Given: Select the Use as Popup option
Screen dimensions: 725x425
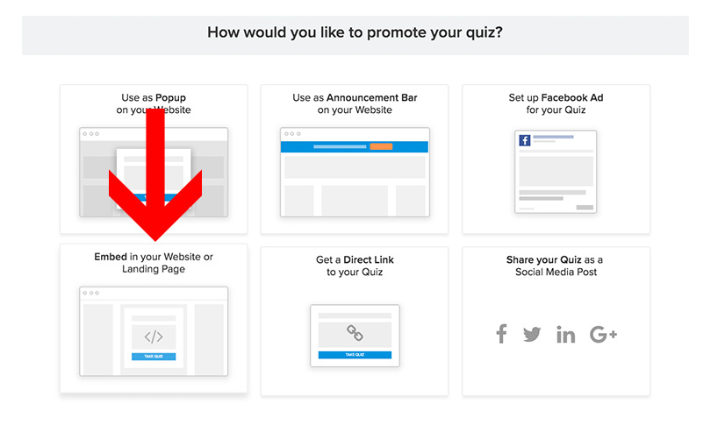Looking at the screenshot, I should 154,159.
